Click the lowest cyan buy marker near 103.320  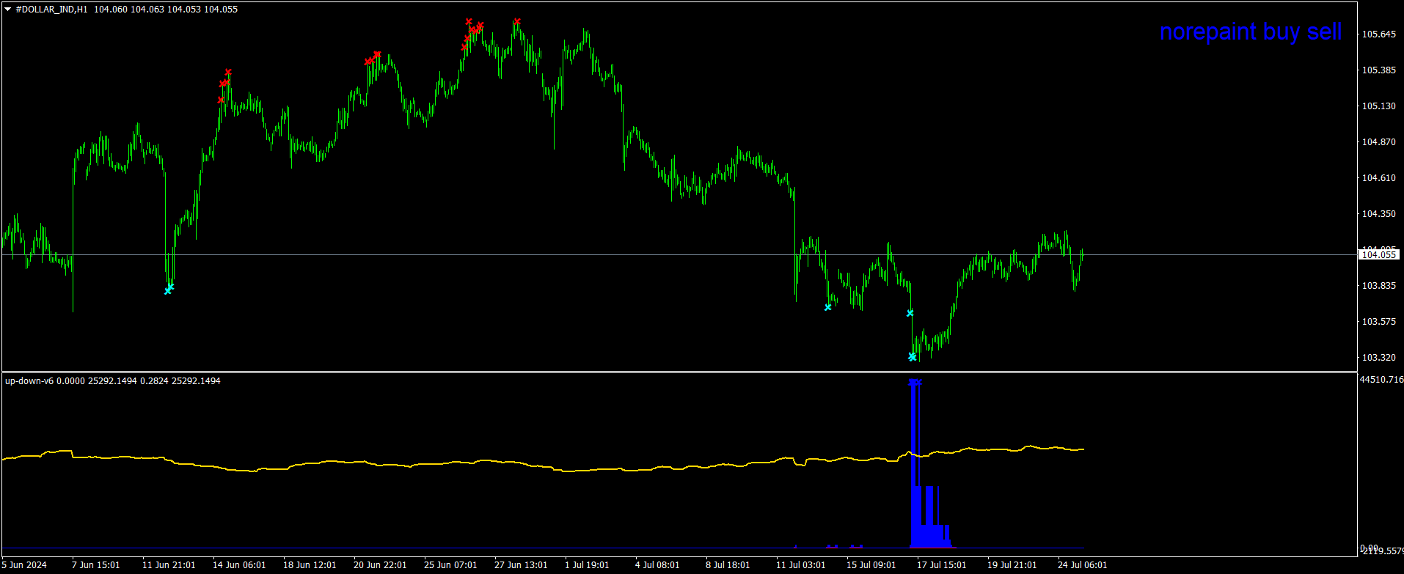click(x=912, y=357)
